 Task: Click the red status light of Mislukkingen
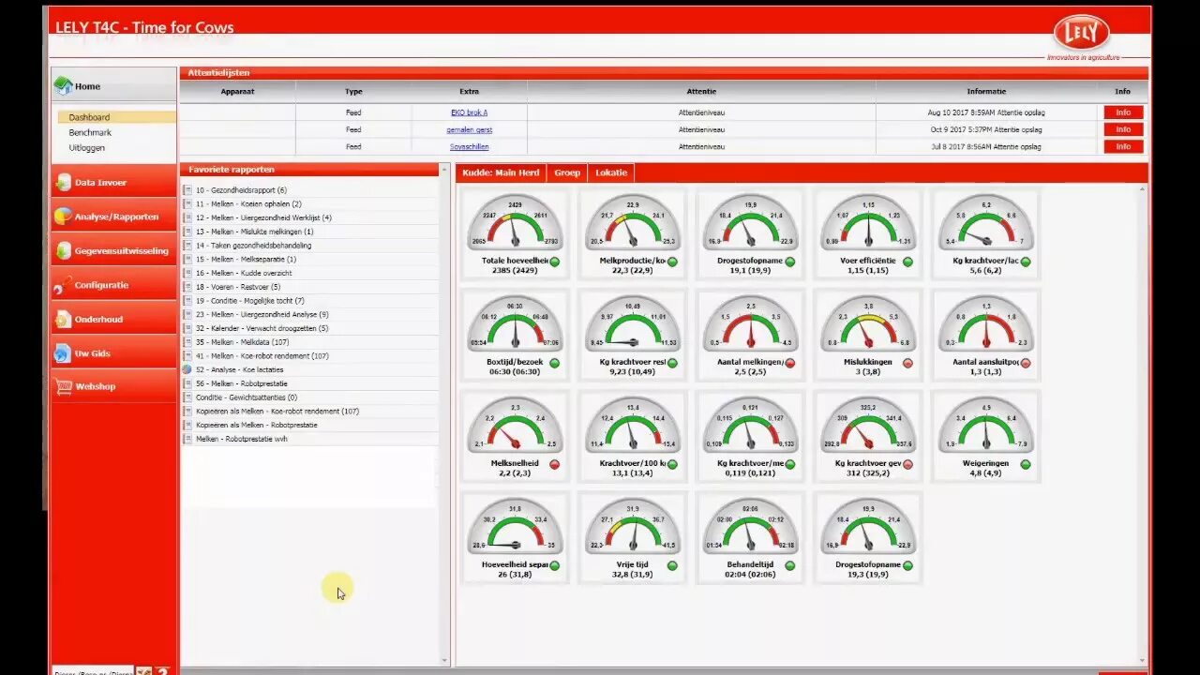point(908,363)
